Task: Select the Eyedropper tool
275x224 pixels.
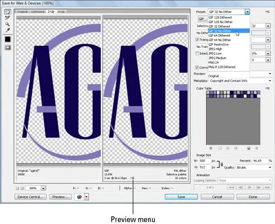Action: coord(7,30)
